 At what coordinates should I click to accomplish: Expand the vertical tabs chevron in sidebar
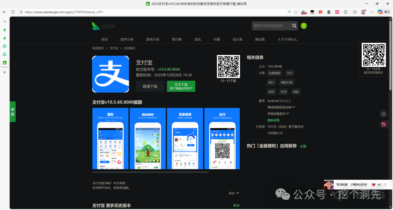[x=4, y=21]
